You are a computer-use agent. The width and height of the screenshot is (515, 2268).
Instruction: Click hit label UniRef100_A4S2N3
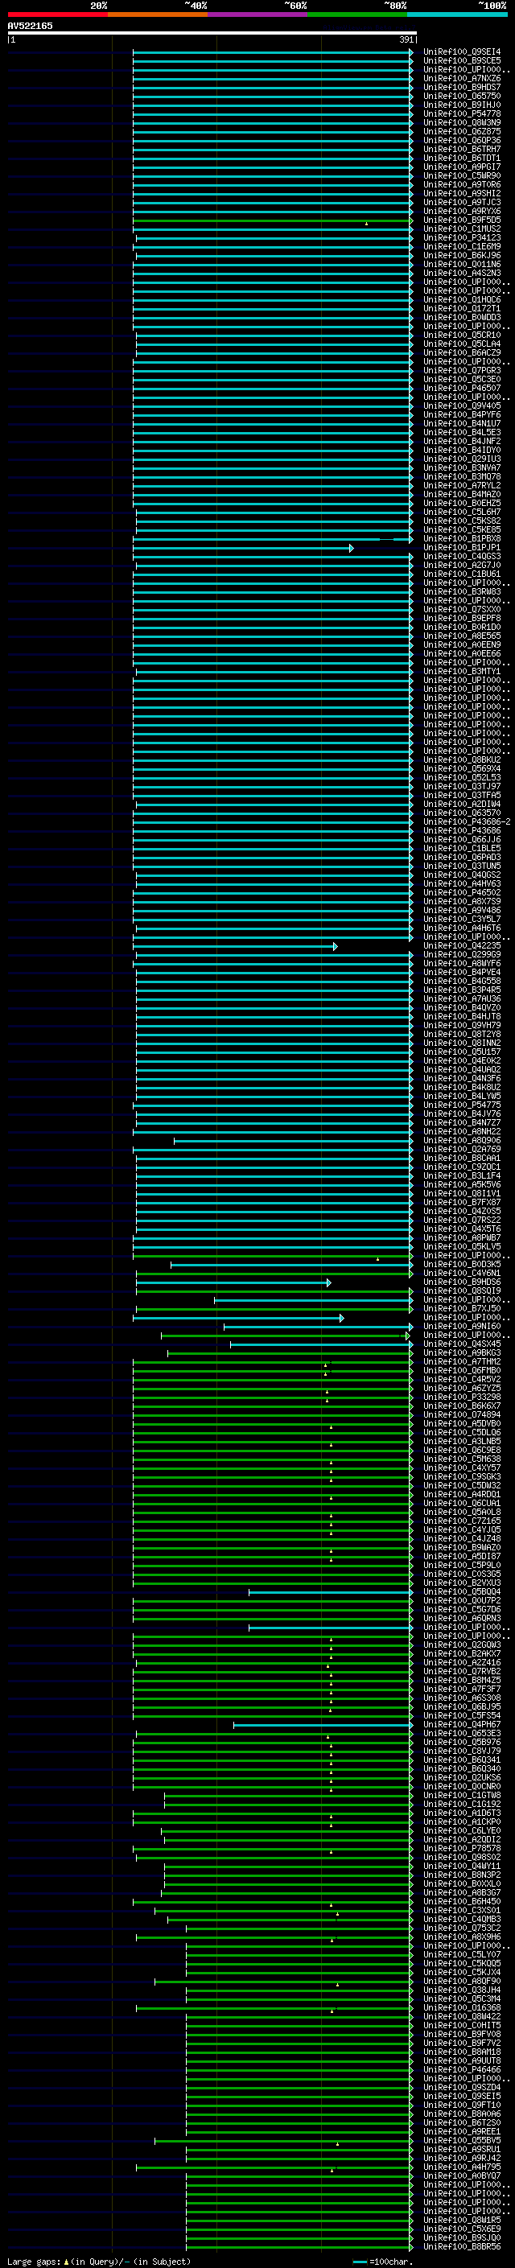coord(462,273)
